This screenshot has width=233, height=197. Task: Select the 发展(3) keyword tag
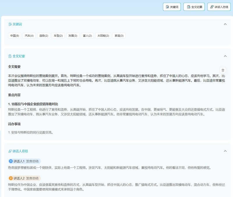tap(73, 36)
